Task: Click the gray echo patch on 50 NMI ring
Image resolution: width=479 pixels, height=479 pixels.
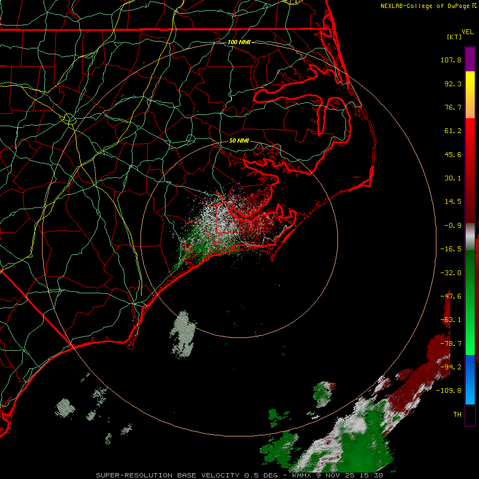Action: [183, 334]
